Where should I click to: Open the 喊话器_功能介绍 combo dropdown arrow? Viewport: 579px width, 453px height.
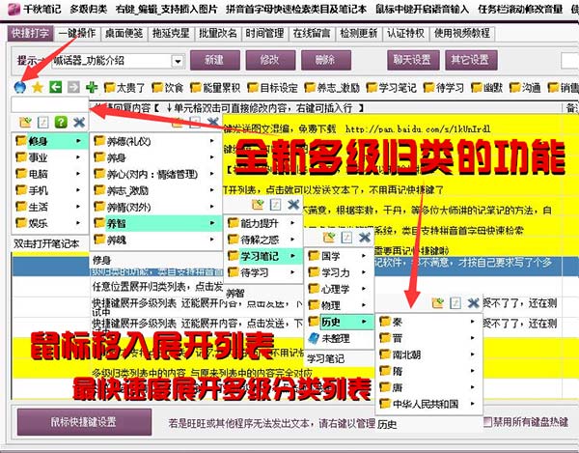click(178, 61)
